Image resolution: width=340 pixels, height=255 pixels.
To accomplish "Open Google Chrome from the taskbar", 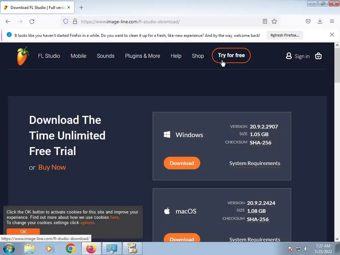I will coord(70,248).
